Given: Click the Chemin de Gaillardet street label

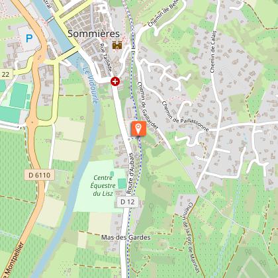Looking at the screenshot, I should coord(147,106).
